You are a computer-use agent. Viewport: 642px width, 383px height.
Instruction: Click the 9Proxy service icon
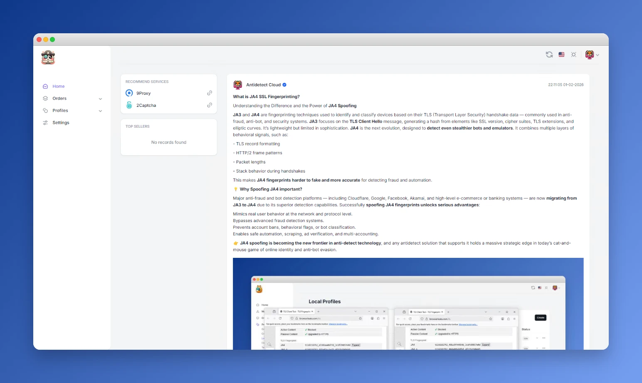point(129,93)
